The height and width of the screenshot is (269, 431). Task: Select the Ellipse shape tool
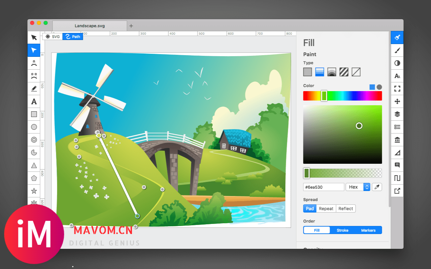point(34,127)
